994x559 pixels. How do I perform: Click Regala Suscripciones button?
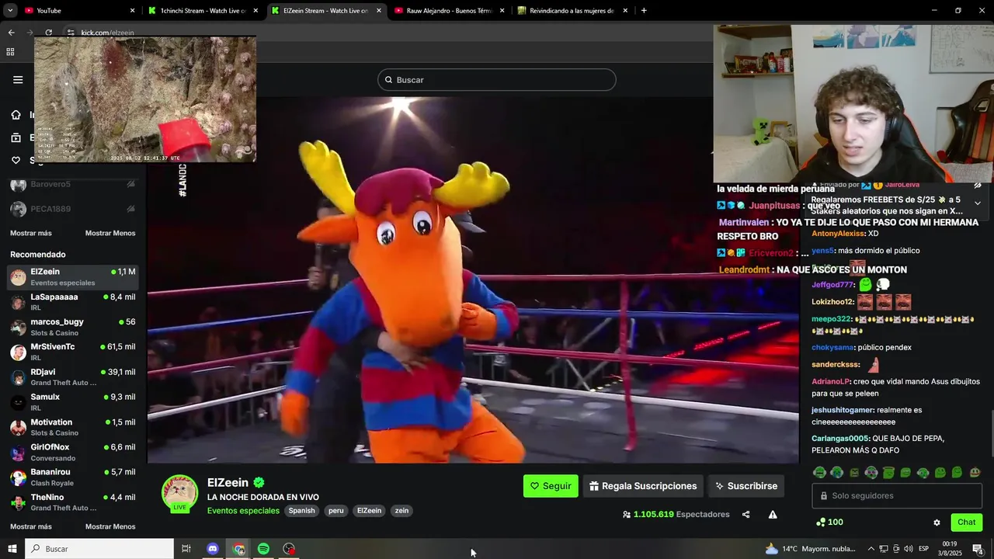tap(643, 486)
